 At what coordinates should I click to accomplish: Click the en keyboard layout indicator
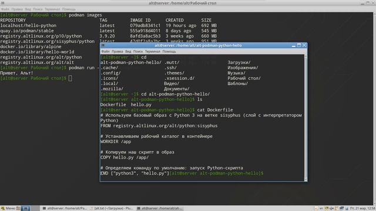(x=321, y=209)
